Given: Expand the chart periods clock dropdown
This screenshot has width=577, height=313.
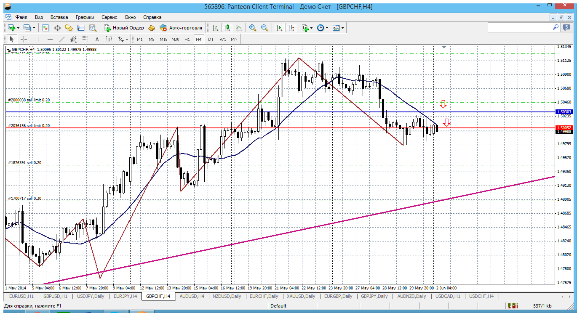Looking at the screenshot, I should [322, 28].
